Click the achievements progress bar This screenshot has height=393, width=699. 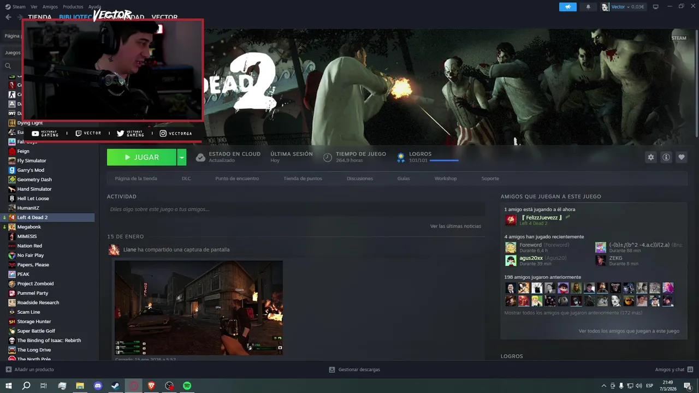(x=444, y=160)
